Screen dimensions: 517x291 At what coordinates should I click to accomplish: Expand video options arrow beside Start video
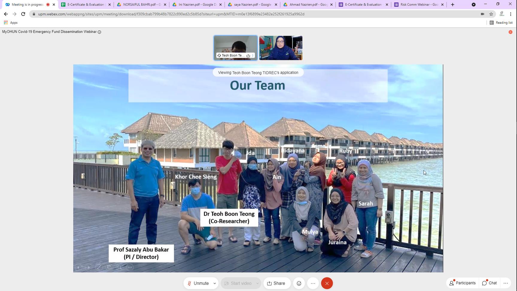(257, 283)
